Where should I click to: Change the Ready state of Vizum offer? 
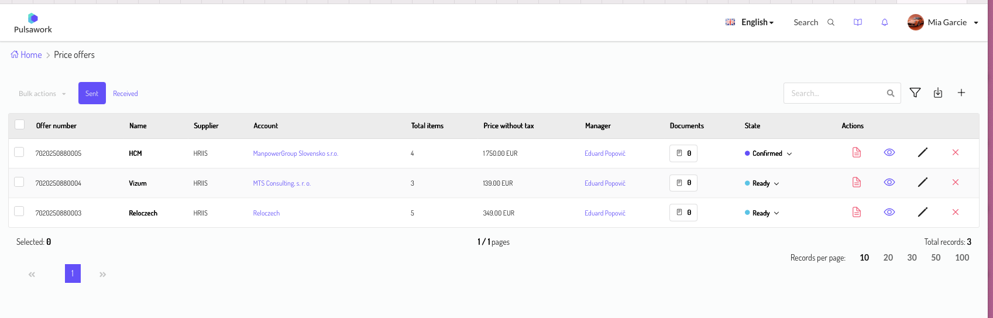coord(762,183)
